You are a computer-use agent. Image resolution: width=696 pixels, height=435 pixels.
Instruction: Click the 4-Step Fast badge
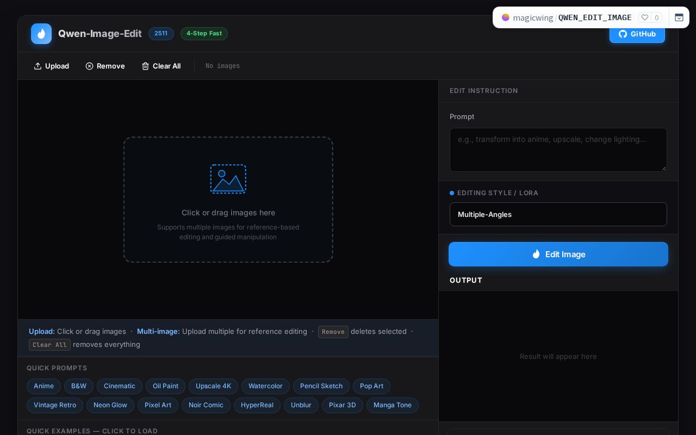click(x=204, y=34)
